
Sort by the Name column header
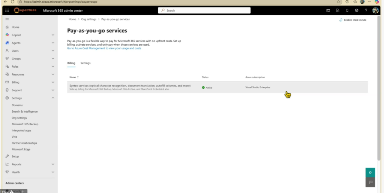pos(74,77)
